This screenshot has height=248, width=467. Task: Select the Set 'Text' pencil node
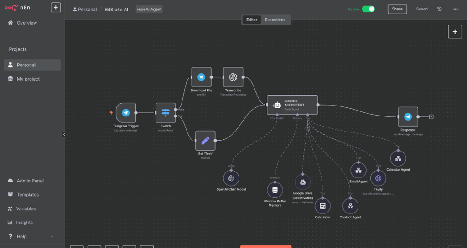tap(205, 141)
